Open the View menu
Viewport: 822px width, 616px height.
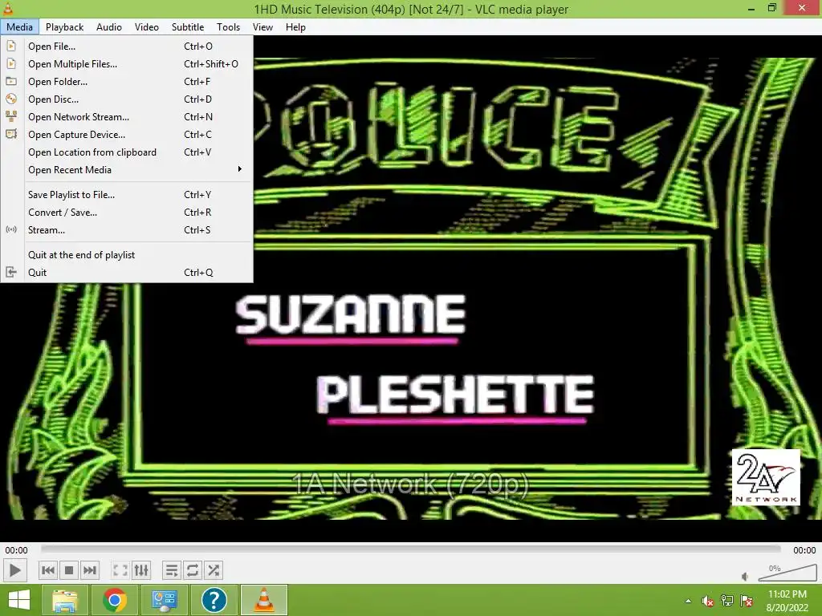coord(262,26)
